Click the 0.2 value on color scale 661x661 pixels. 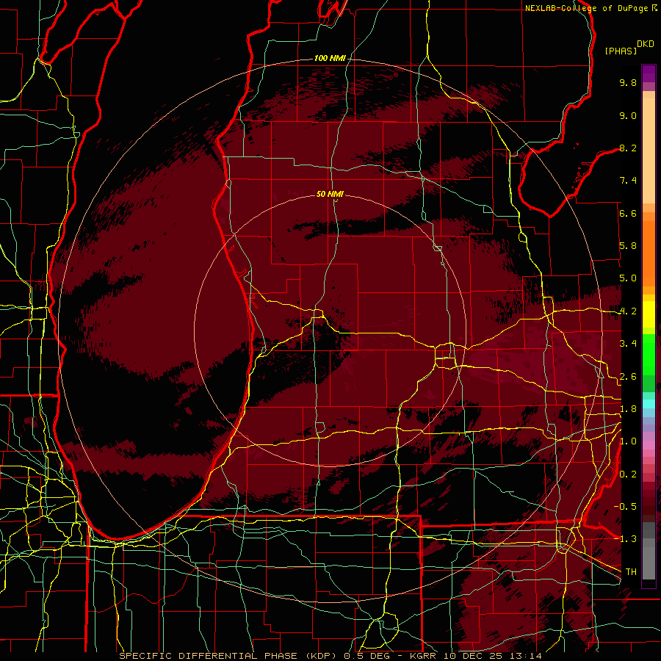pos(628,474)
